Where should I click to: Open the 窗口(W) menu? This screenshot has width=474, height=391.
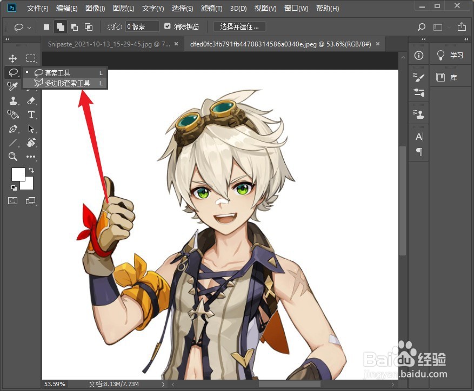point(296,9)
